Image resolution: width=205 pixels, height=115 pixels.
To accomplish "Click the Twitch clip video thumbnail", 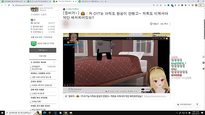I will pos(117,63).
